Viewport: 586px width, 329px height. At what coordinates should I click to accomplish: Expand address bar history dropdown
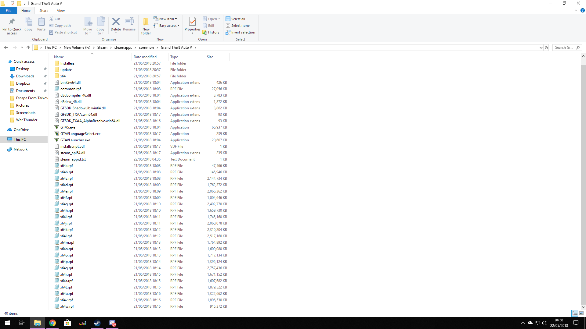click(541, 48)
